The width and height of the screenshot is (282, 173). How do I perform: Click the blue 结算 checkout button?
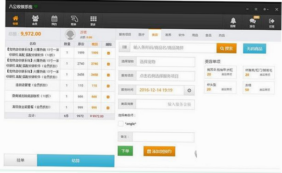point(76,161)
